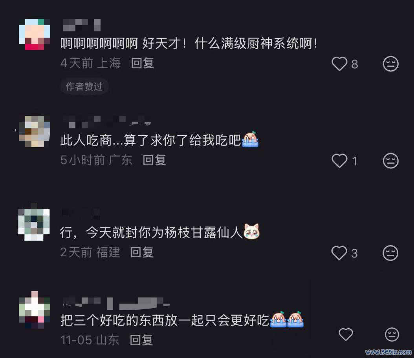
Task: Like the Shanghai comment with 8 likes
Action: pos(339,64)
